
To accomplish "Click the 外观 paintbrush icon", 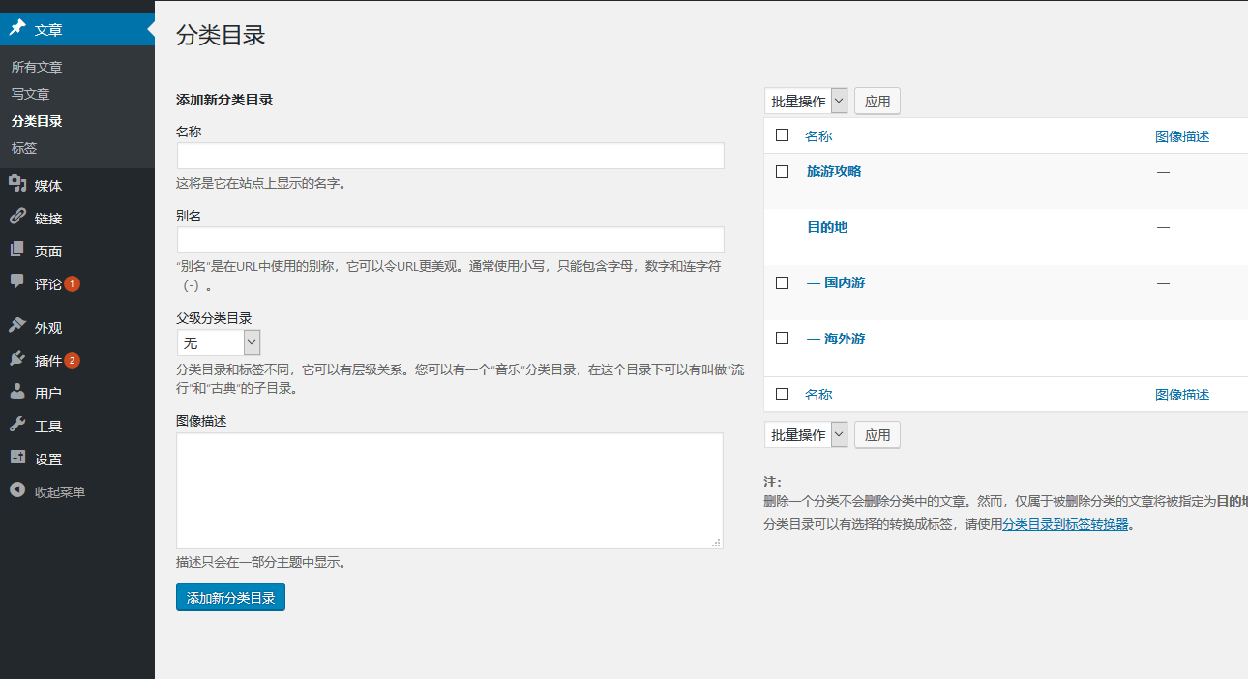I will [x=17, y=328].
